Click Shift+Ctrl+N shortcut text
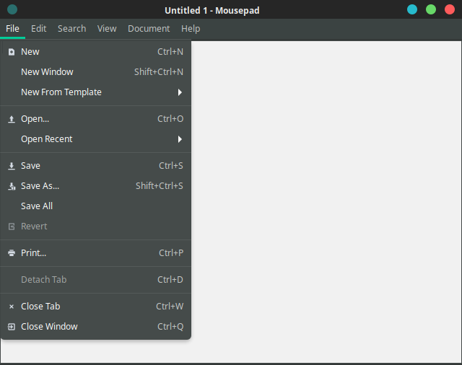 coord(159,72)
